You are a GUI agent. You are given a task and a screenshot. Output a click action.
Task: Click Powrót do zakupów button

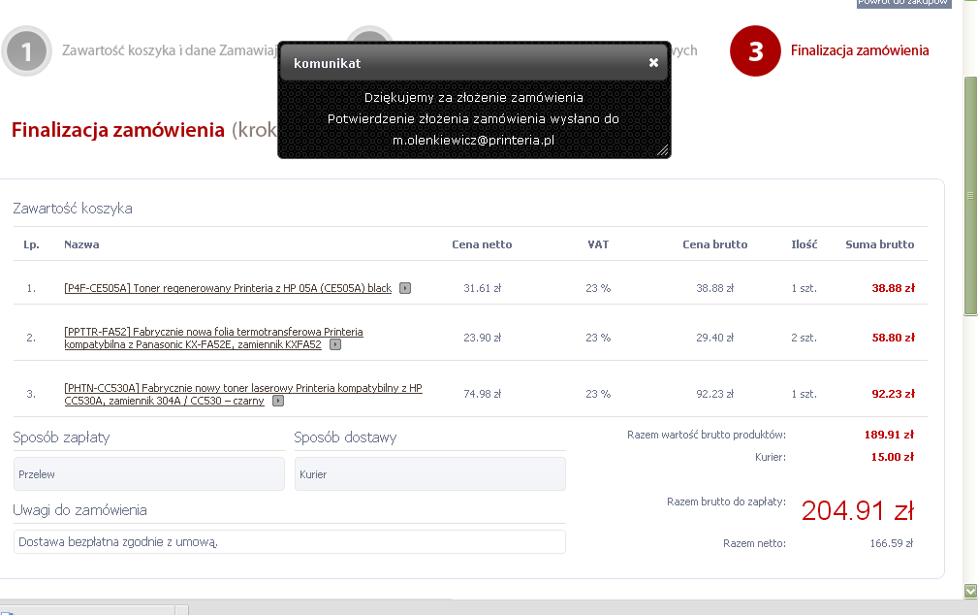903,3
